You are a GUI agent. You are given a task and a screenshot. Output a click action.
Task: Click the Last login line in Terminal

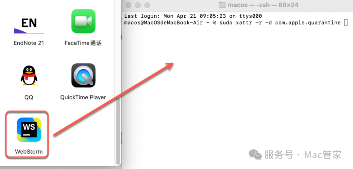tap(193, 16)
